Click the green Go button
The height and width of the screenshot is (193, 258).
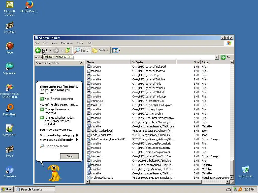pos(225,57)
